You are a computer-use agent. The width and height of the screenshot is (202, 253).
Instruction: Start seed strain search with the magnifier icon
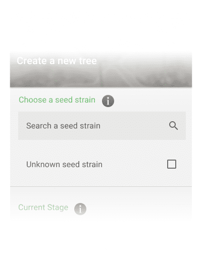(x=173, y=126)
